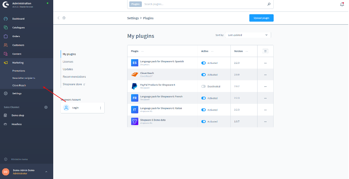This screenshot has width=349, height=179.
Task: Focus the Search plugins input field
Action: tap(204, 4)
